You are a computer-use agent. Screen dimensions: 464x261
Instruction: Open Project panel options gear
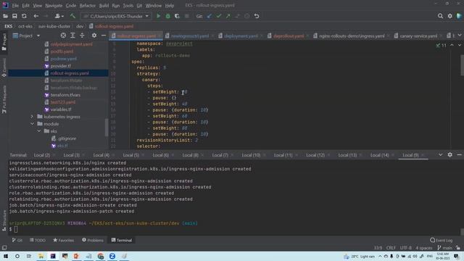[x=94, y=36]
